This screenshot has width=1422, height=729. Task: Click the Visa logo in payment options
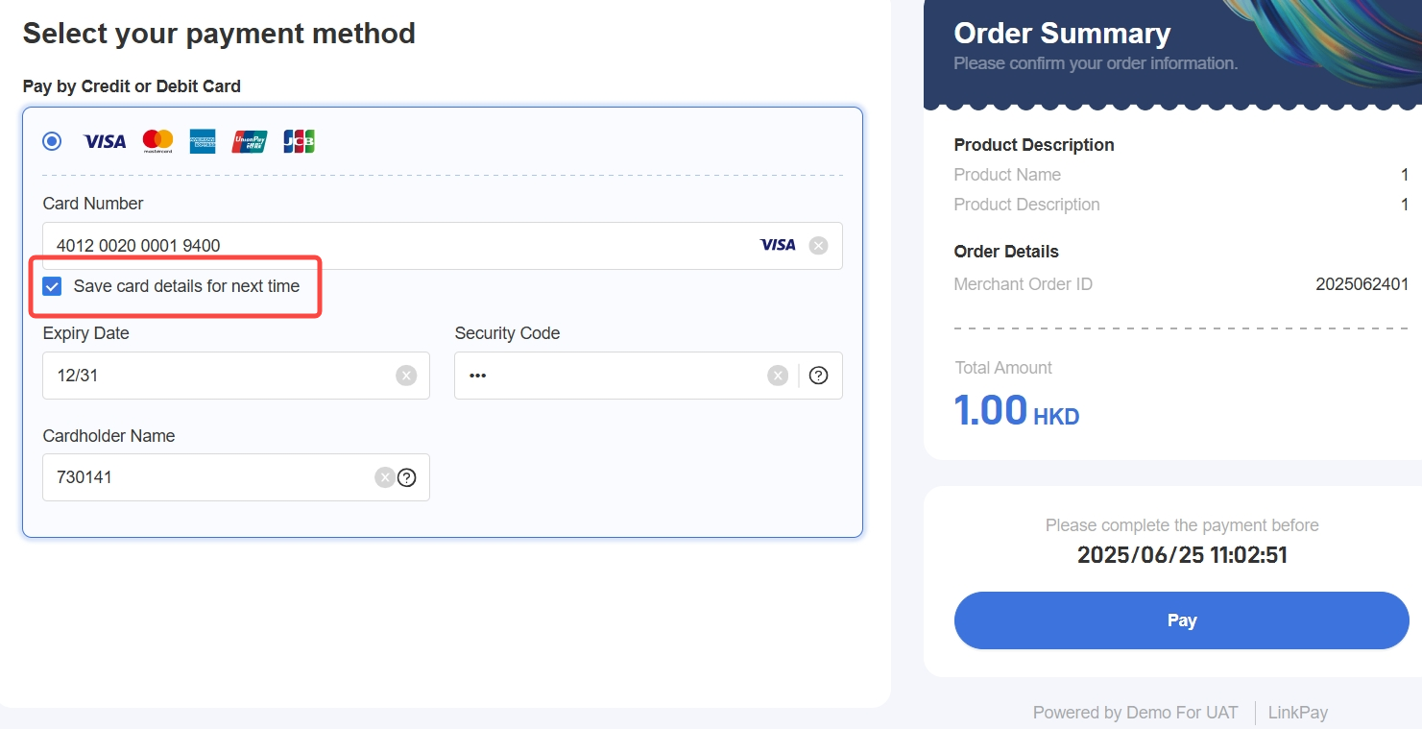point(105,142)
